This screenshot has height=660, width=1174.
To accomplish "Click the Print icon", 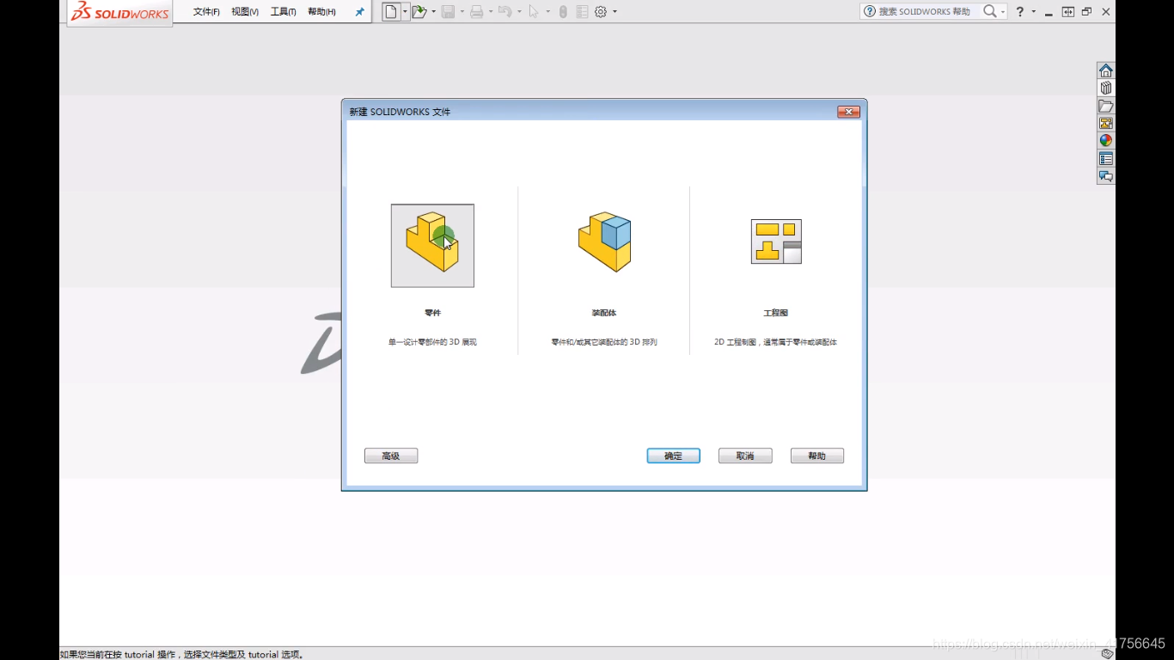I will pos(476,12).
